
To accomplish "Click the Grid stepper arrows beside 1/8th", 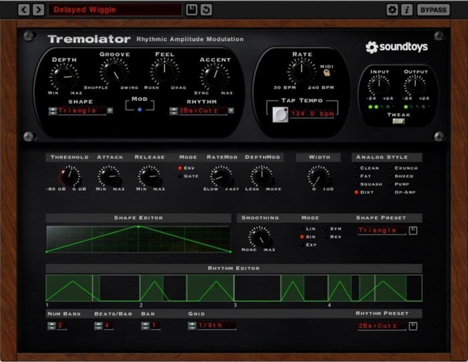I will 192,326.
